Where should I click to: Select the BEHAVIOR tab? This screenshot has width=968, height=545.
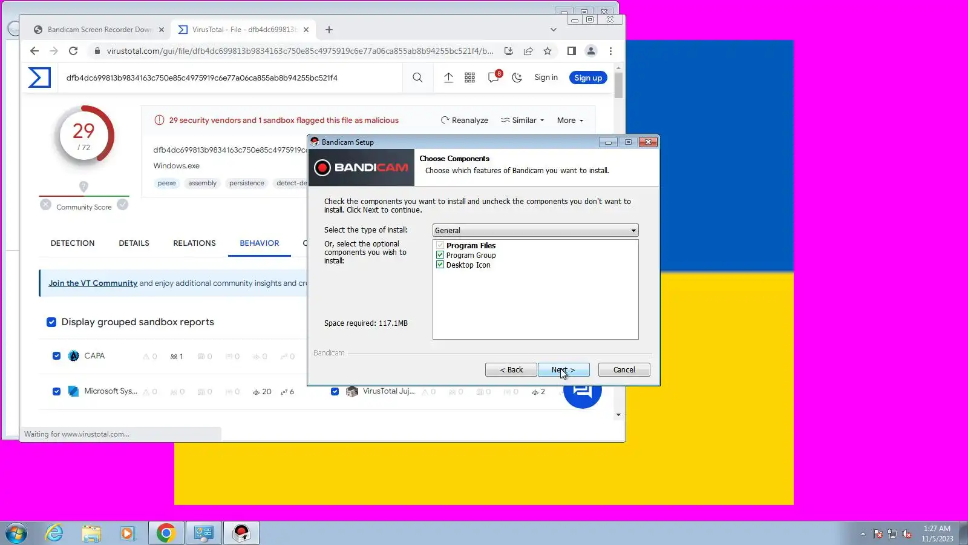click(x=260, y=243)
